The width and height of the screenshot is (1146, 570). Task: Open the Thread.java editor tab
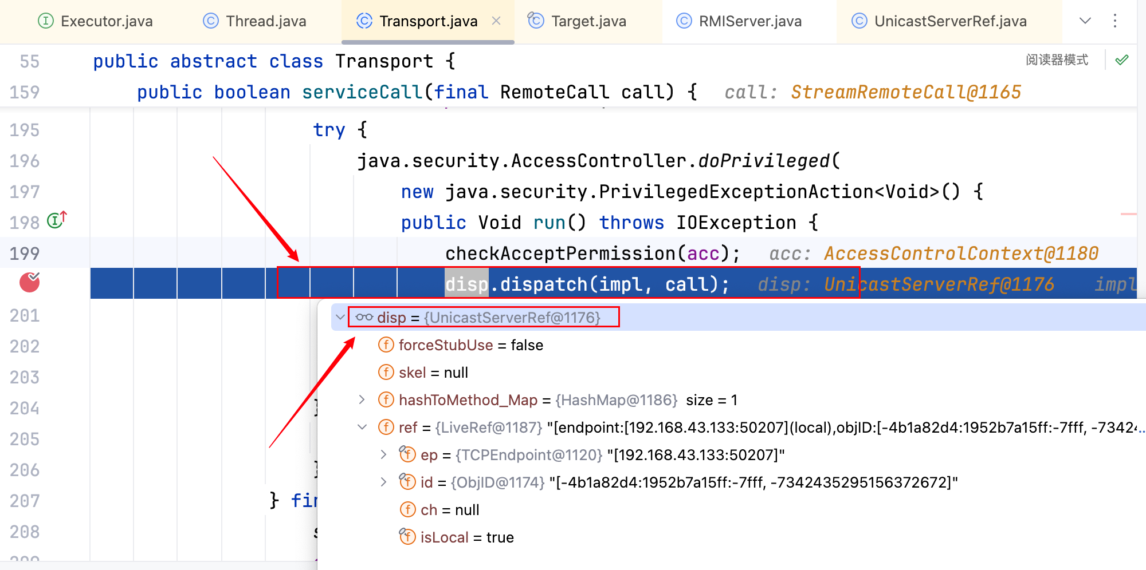pos(255,22)
